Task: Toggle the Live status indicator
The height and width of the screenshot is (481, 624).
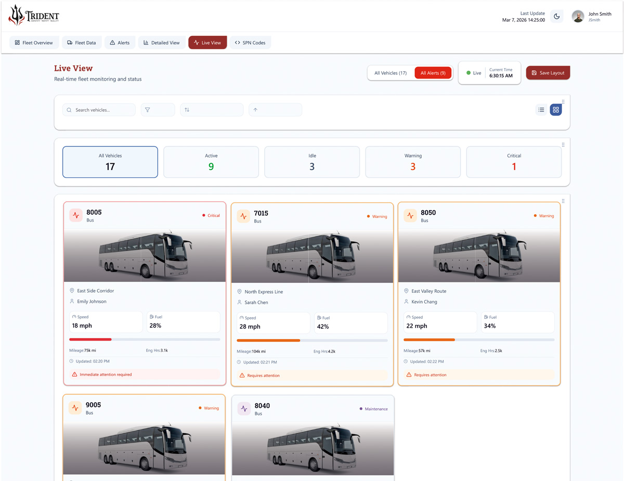Action: tap(472, 73)
